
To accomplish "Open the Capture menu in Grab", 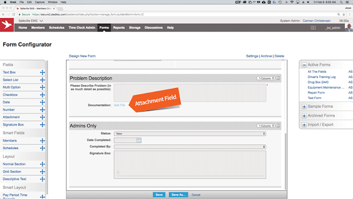I will point(40,2).
